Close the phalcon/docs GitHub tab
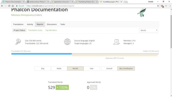 48,2
